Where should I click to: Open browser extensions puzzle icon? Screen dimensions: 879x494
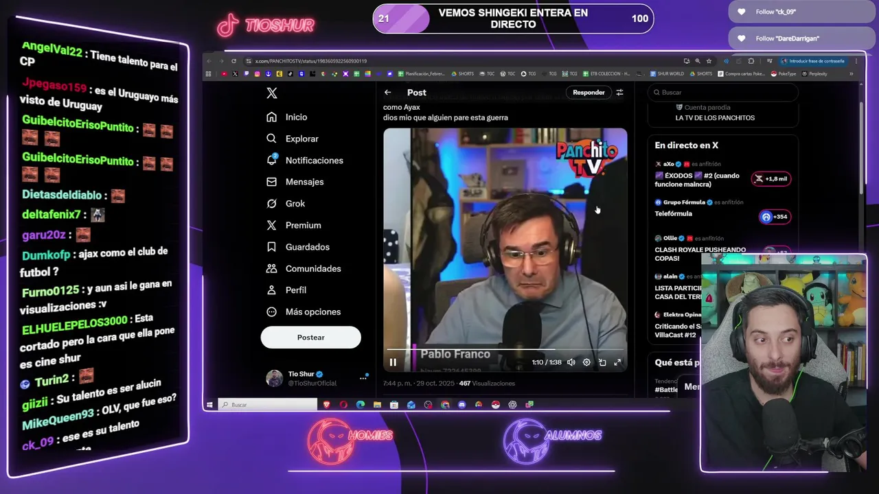tap(751, 61)
